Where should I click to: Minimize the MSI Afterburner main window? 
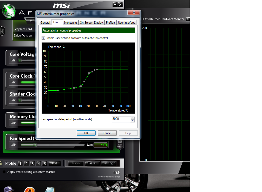pyautogui.click(x=115, y=4)
